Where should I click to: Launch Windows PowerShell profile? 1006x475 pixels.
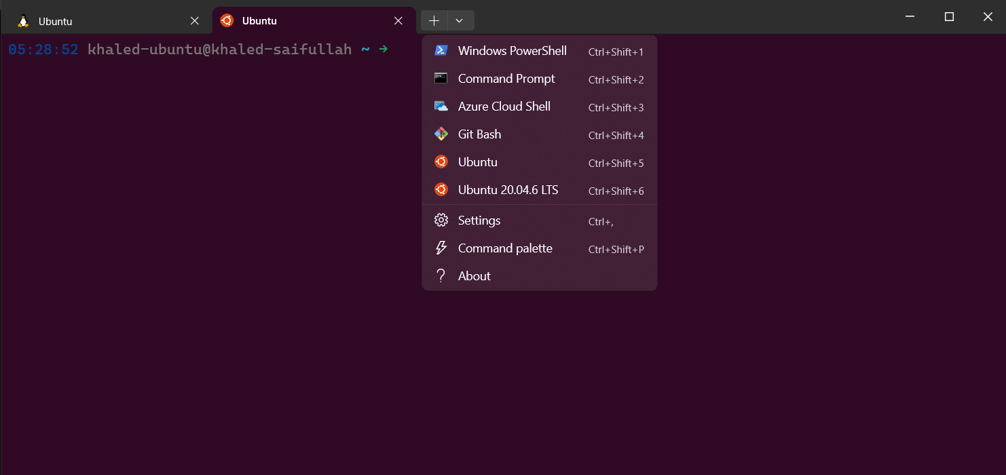click(540, 51)
